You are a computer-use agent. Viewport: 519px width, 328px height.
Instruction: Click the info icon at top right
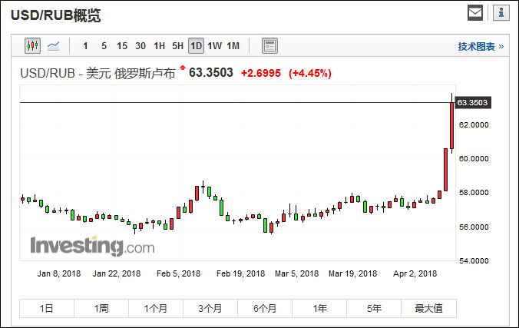coord(501,13)
